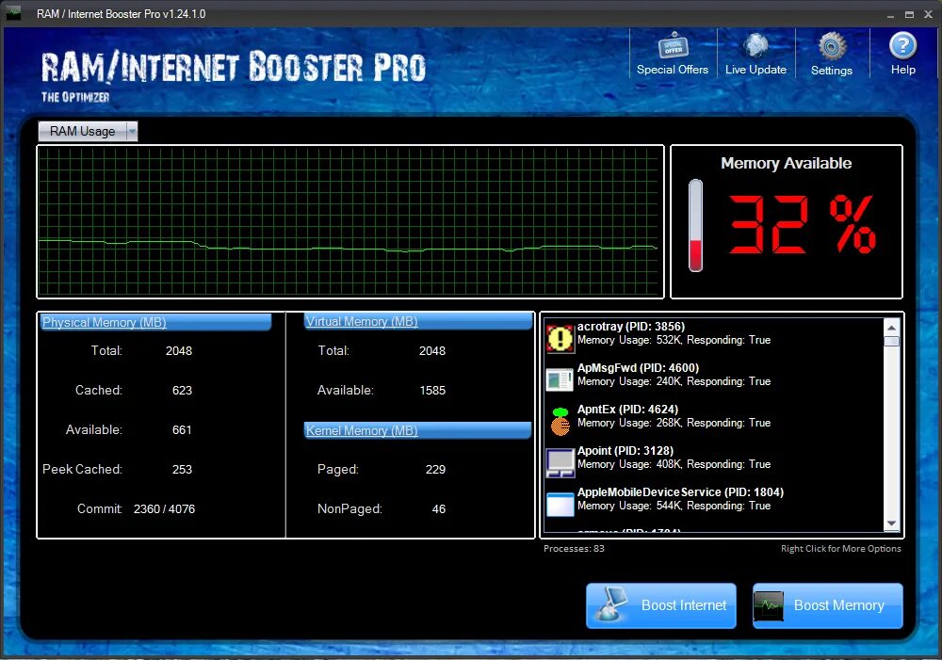
Task: Click the memory available gauge bar
Action: coord(695,225)
